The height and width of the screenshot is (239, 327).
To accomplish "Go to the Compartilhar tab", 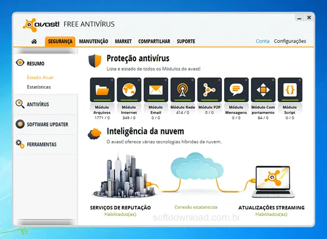I will click(154, 41).
